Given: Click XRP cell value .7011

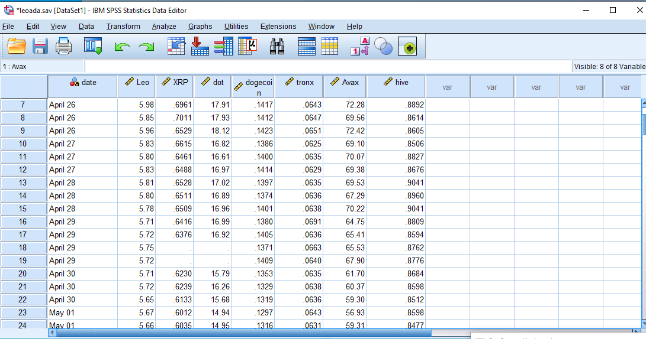Looking at the screenshot, I should (175, 118).
